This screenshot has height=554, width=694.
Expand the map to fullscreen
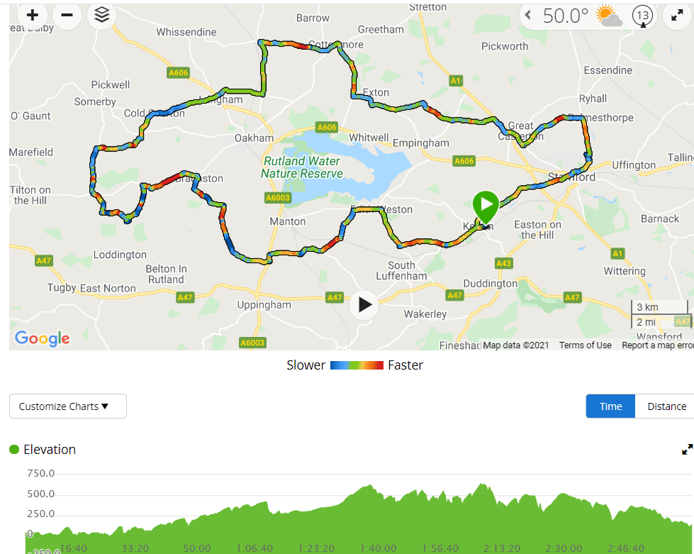(677, 15)
